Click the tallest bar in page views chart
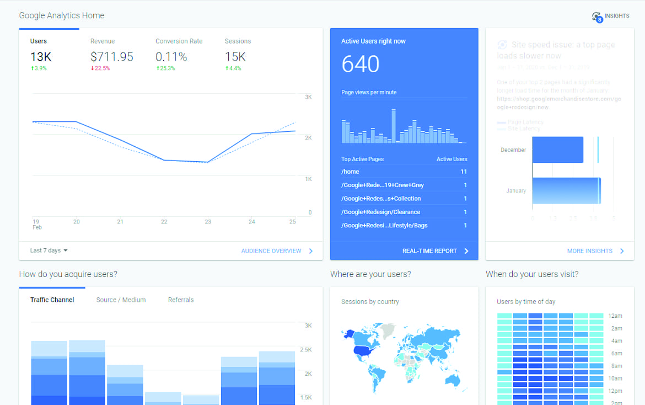Screen dimensions: 645x405 pyautogui.click(x=394, y=126)
